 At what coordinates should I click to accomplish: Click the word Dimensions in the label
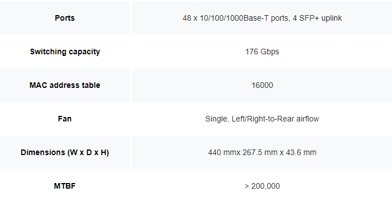[43, 152]
